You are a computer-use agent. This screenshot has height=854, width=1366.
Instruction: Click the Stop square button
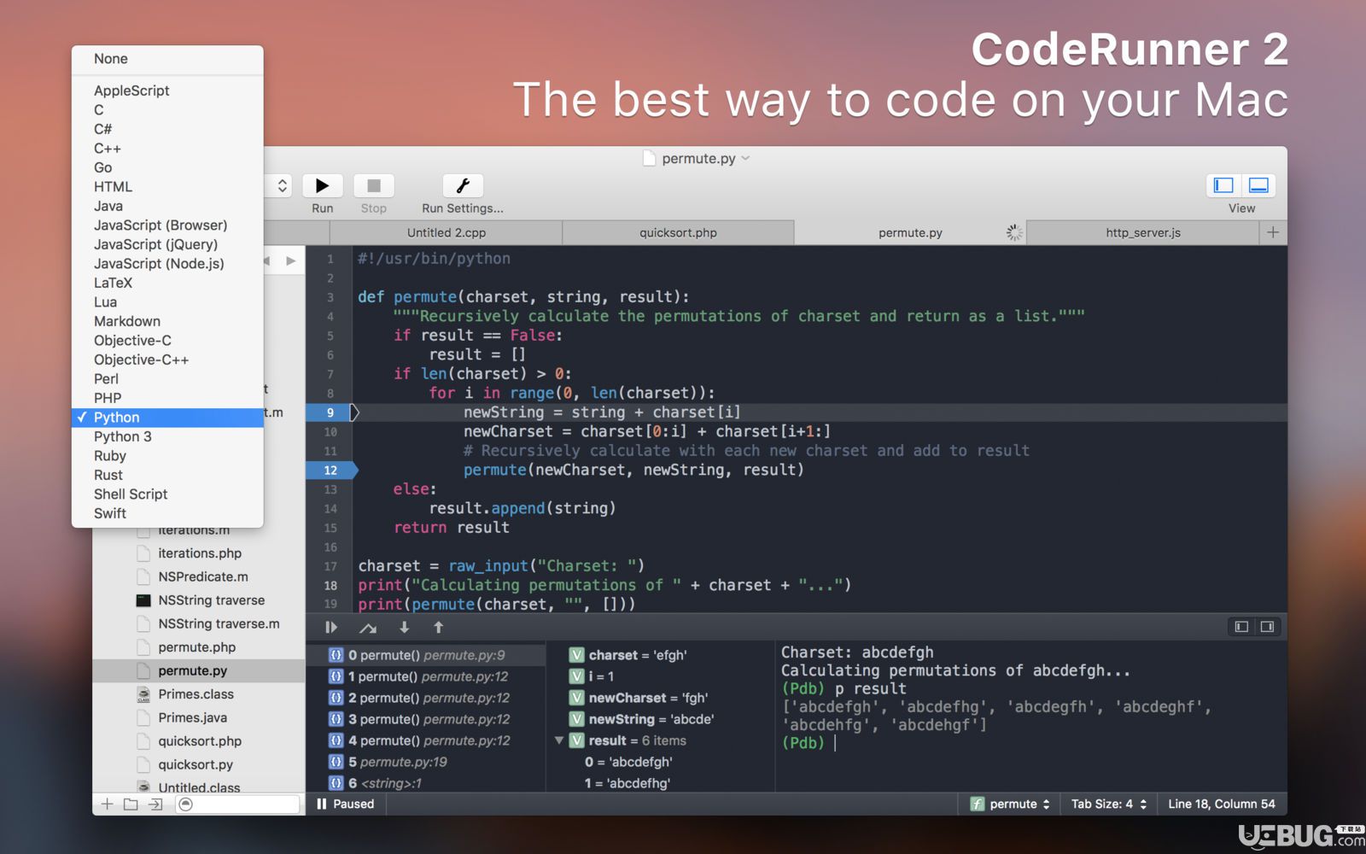(x=373, y=185)
